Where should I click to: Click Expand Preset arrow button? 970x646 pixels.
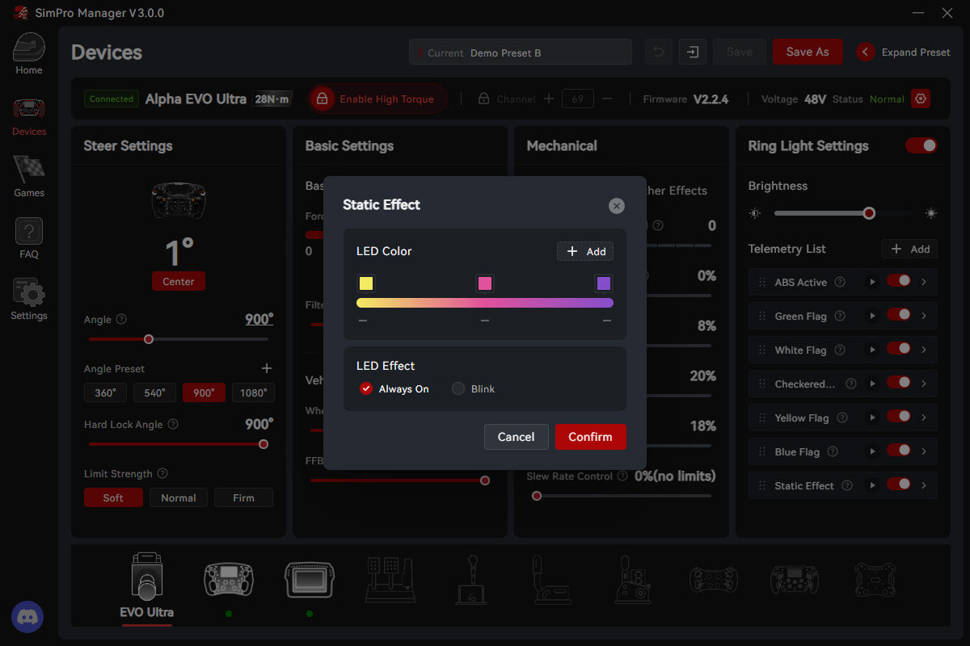pos(866,52)
